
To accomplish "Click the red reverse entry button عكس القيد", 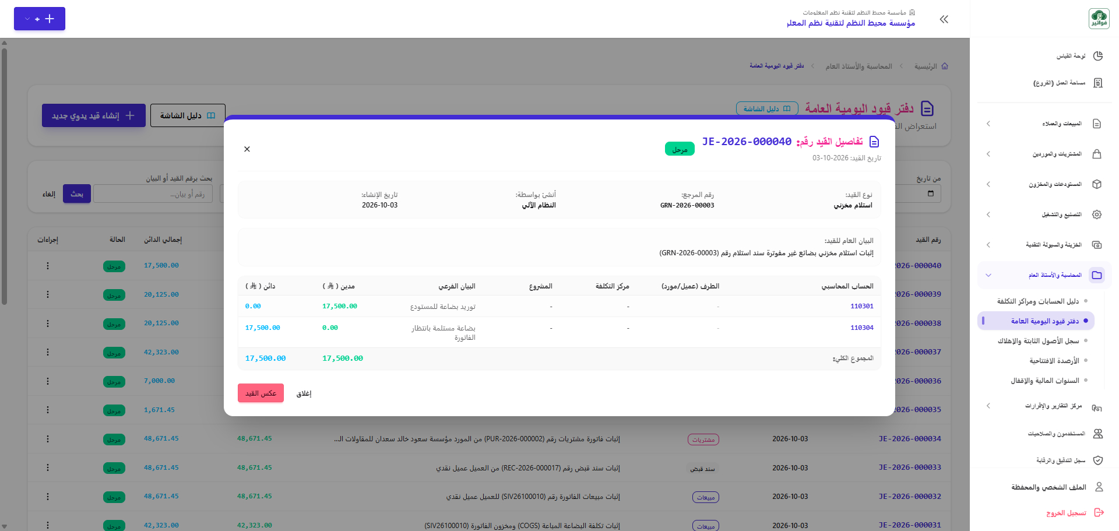I will click(x=261, y=393).
